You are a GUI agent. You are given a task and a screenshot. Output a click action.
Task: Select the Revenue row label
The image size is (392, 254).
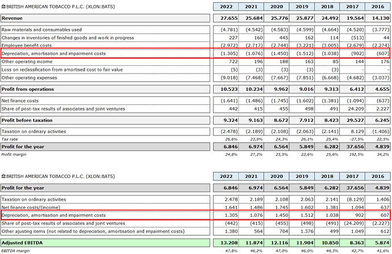pyautogui.click(x=12, y=18)
